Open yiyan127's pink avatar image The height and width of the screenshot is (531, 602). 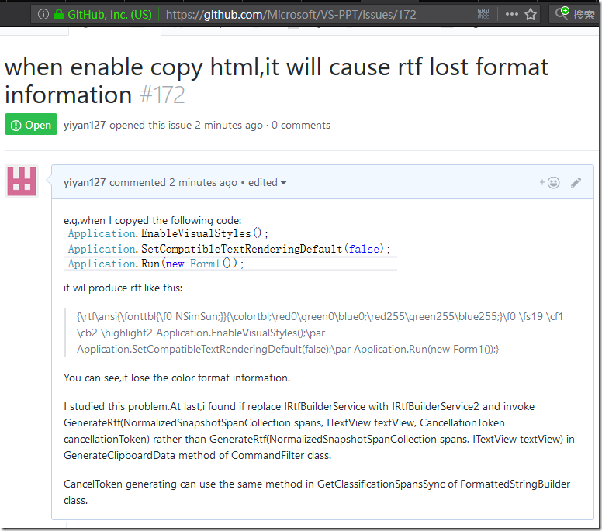[22, 181]
